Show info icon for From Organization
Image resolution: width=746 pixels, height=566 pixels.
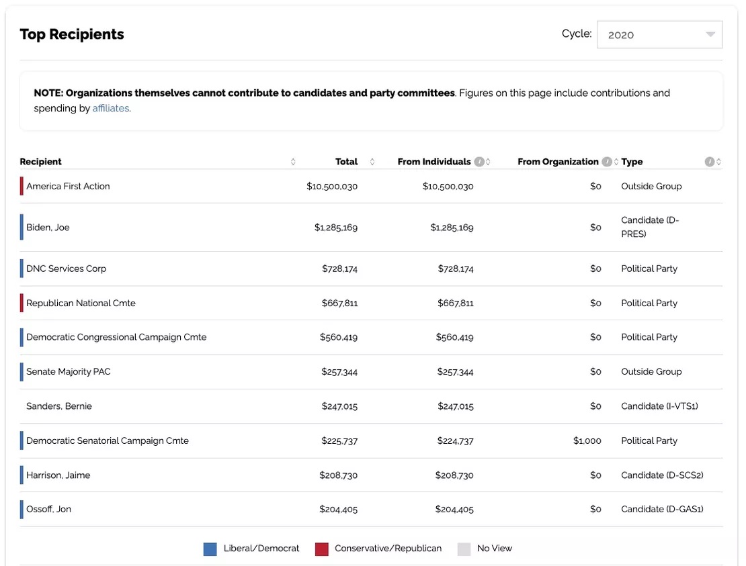pos(607,162)
